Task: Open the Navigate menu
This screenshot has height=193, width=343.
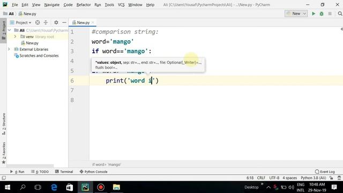Action: [x=52, y=5]
